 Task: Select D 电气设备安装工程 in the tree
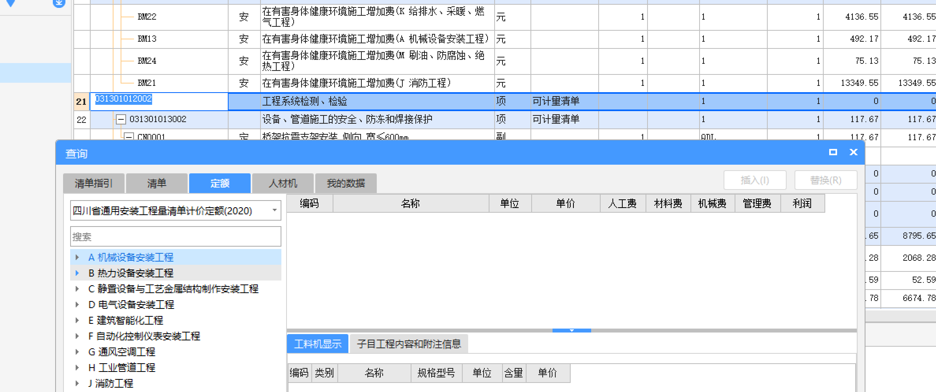pos(131,305)
